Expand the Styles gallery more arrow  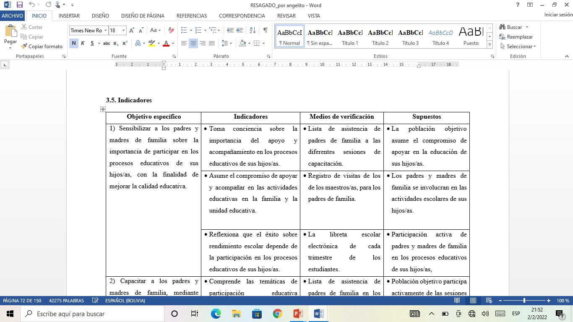pos(490,44)
